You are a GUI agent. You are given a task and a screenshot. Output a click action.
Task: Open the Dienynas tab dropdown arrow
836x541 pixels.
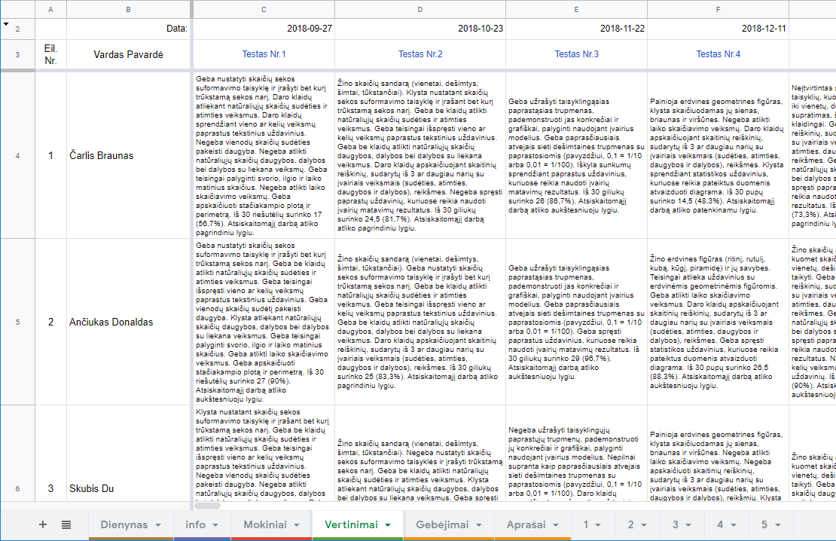[x=158, y=525]
